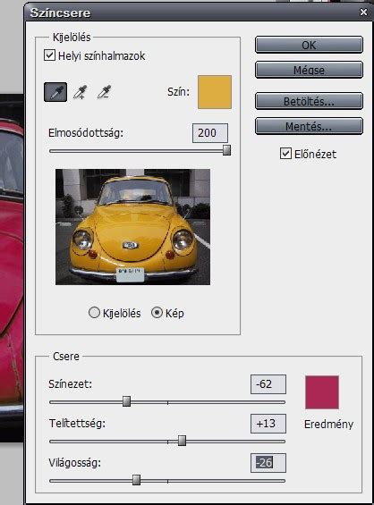Click the Eredmény label
Viewport: 374px width, 505px height.
pyautogui.click(x=328, y=425)
